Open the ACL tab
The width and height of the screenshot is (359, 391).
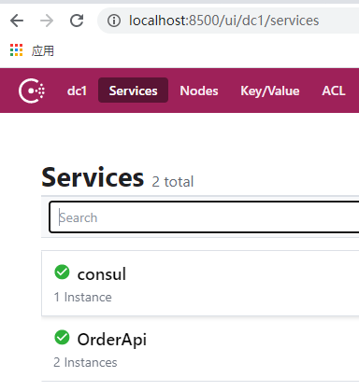(x=334, y=91)
